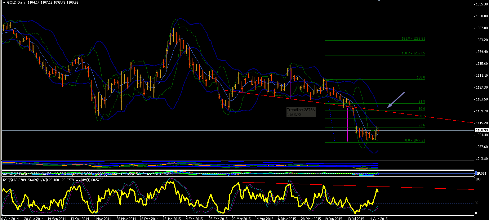Screen dimensions: 489x220
Task: Click the 32 level on RSI scale
Action: [x=476, y=203]
